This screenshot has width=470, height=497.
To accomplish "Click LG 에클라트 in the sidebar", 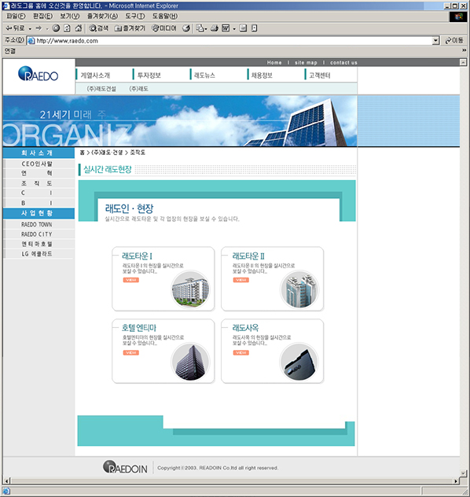I will tap(37, 254).
